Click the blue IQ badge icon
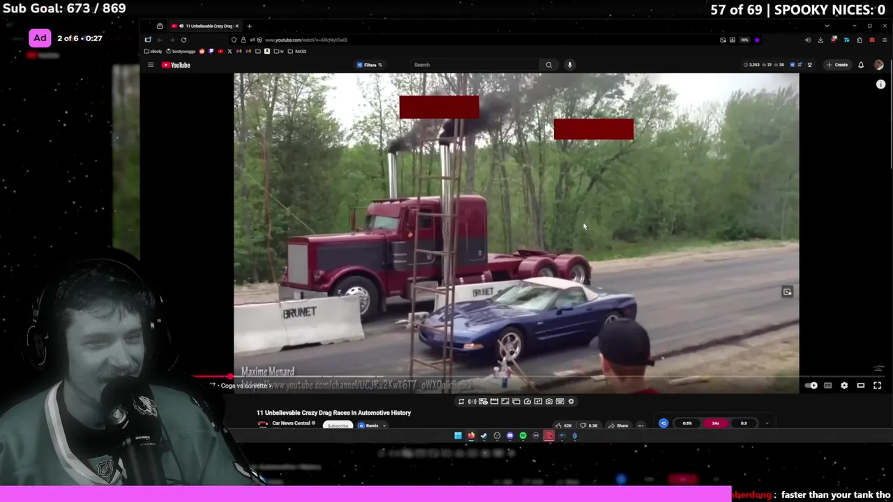893x502 pixels. 663,423
